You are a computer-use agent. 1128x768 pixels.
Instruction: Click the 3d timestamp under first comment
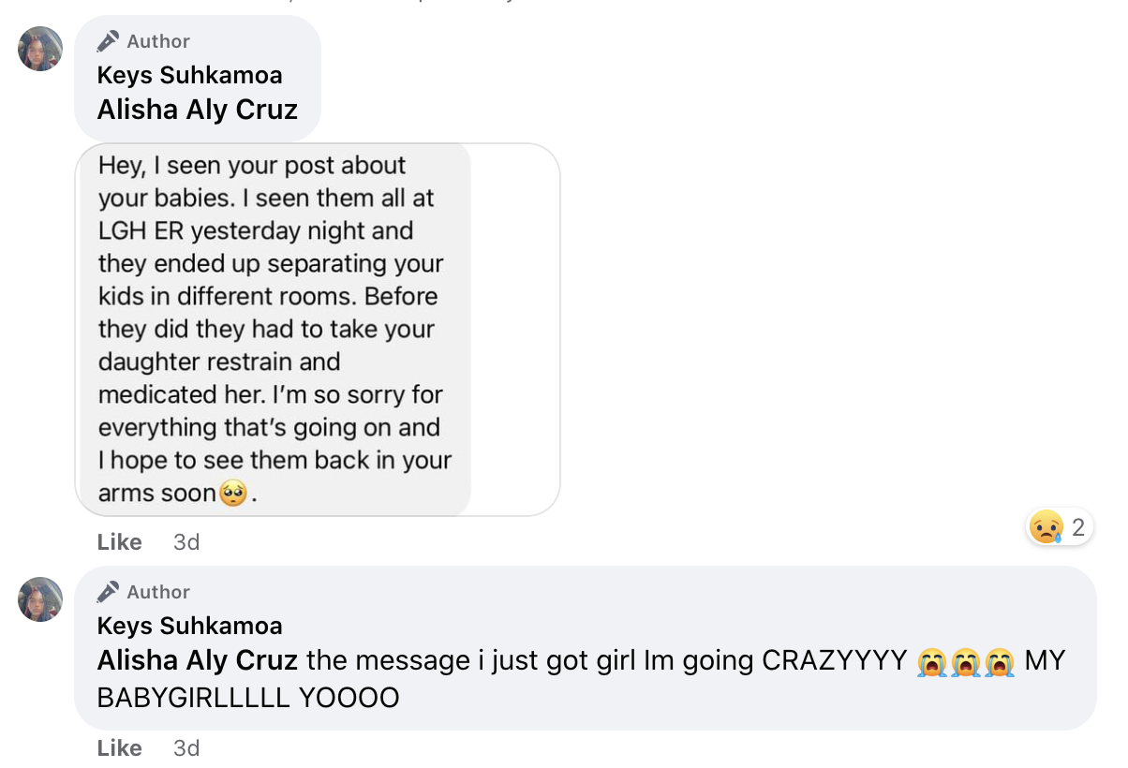pos(186,542)
